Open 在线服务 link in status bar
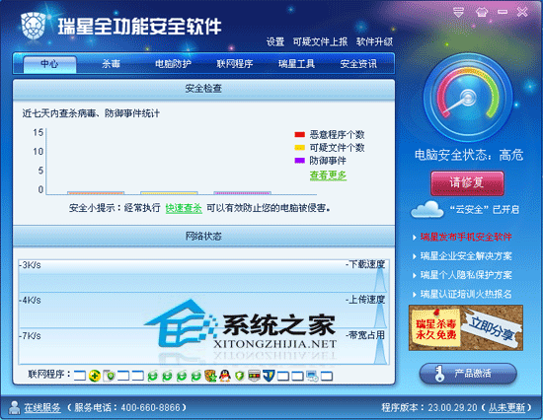 point(42,407)
